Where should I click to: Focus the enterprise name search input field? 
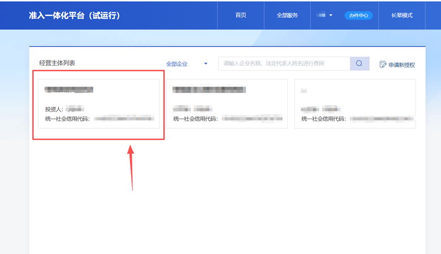[284, 63]
